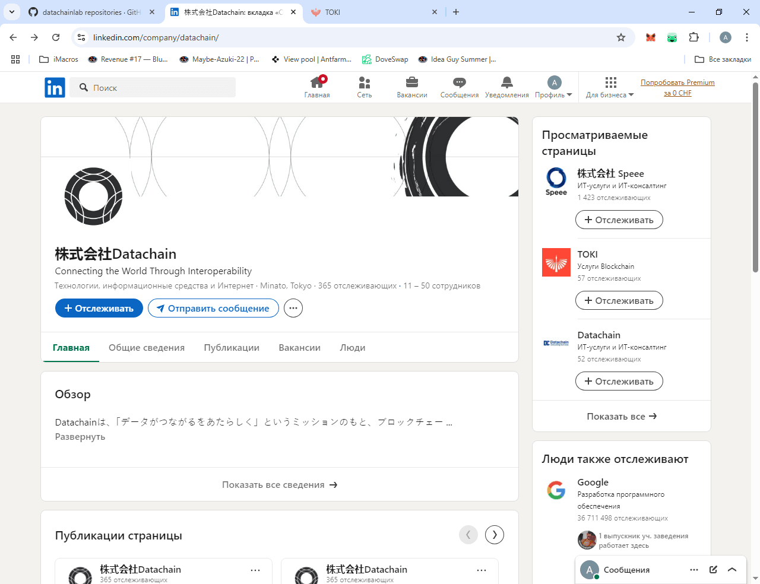Open the Главная home nav icon

(317, 87)
